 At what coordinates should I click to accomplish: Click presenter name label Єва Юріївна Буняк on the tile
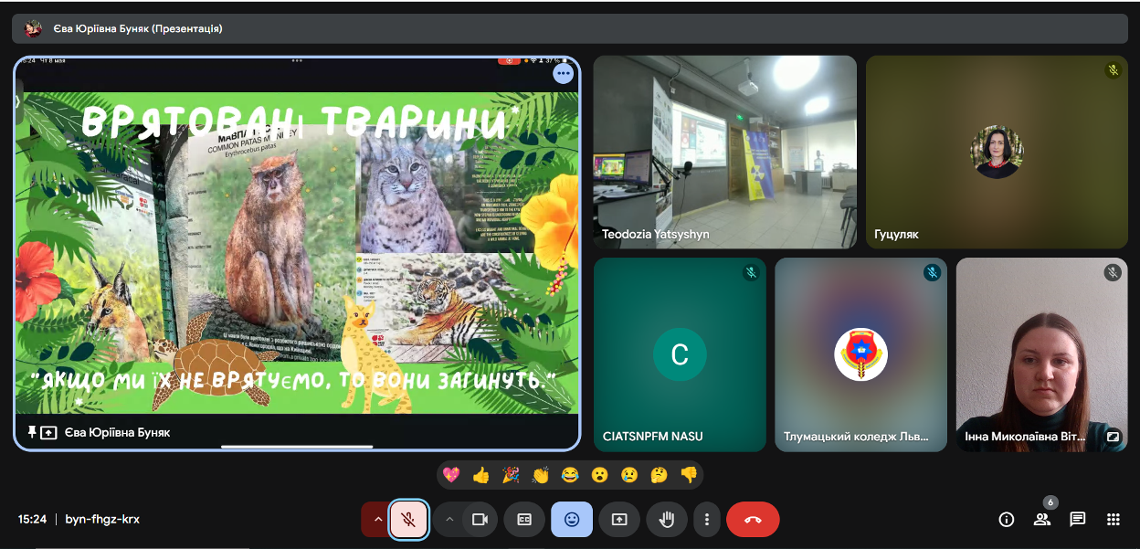pos(118,432)
